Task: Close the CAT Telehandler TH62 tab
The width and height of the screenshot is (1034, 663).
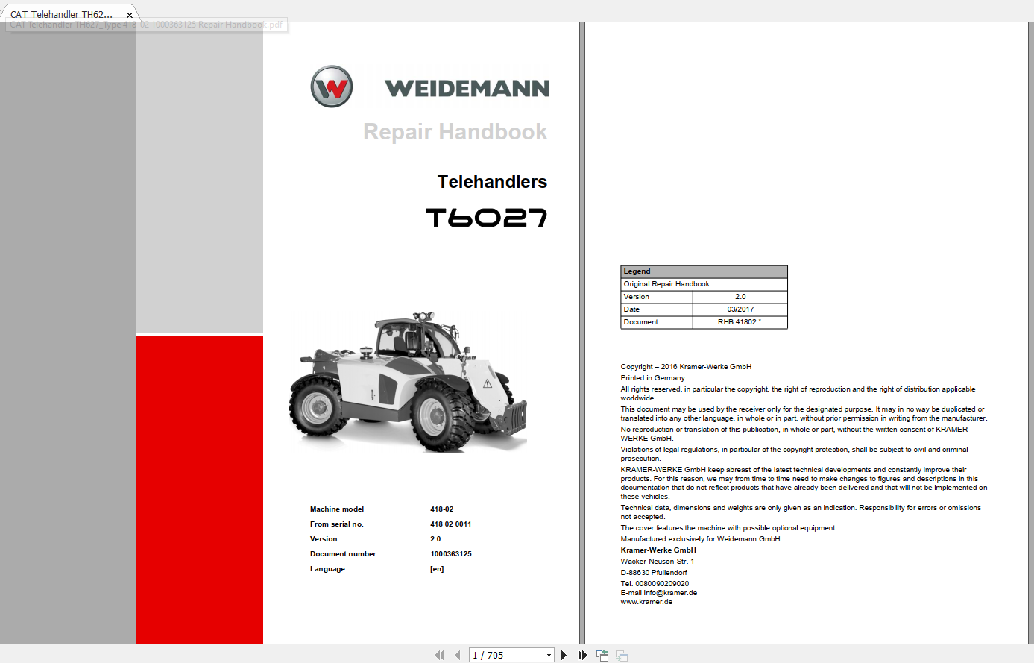Action: point(130,15)
